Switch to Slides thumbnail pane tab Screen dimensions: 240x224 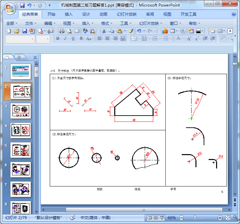click(7, 57)
